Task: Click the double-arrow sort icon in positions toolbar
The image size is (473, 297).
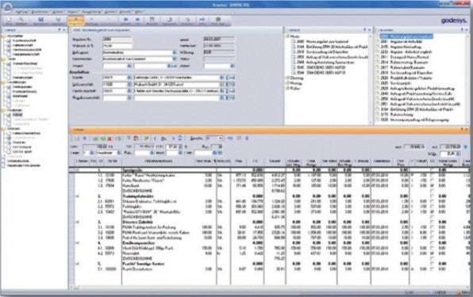Action: coord(180,139)
